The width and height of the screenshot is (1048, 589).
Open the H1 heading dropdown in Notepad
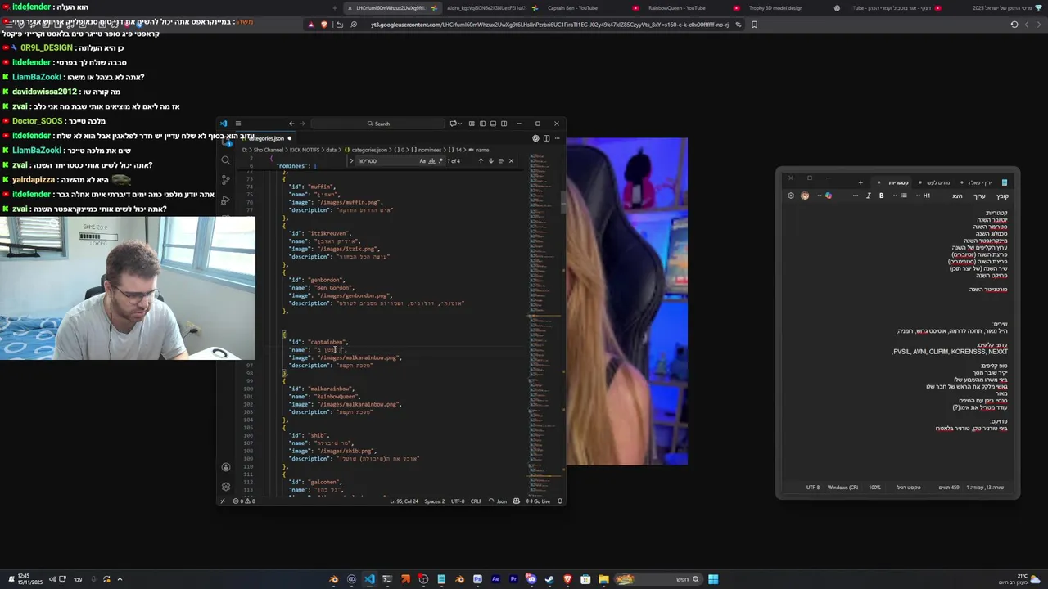[922, 196]
